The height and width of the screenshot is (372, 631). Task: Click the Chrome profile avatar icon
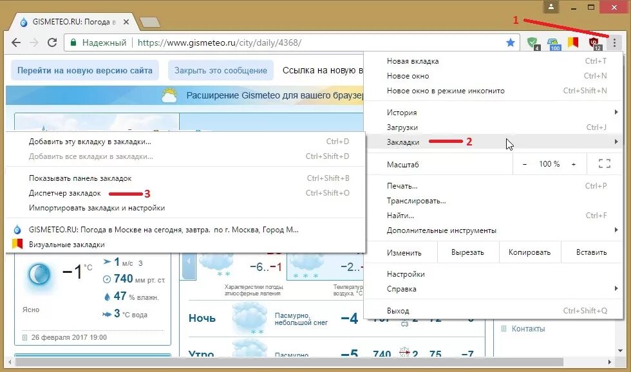551,7
